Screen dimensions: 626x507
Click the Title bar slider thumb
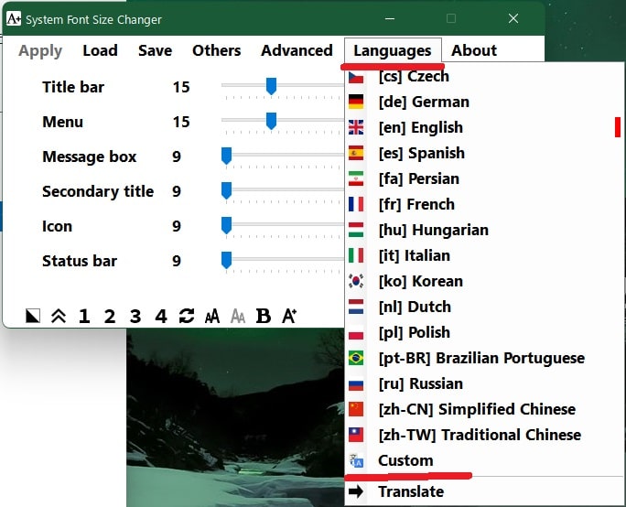[x=271, y=86]
